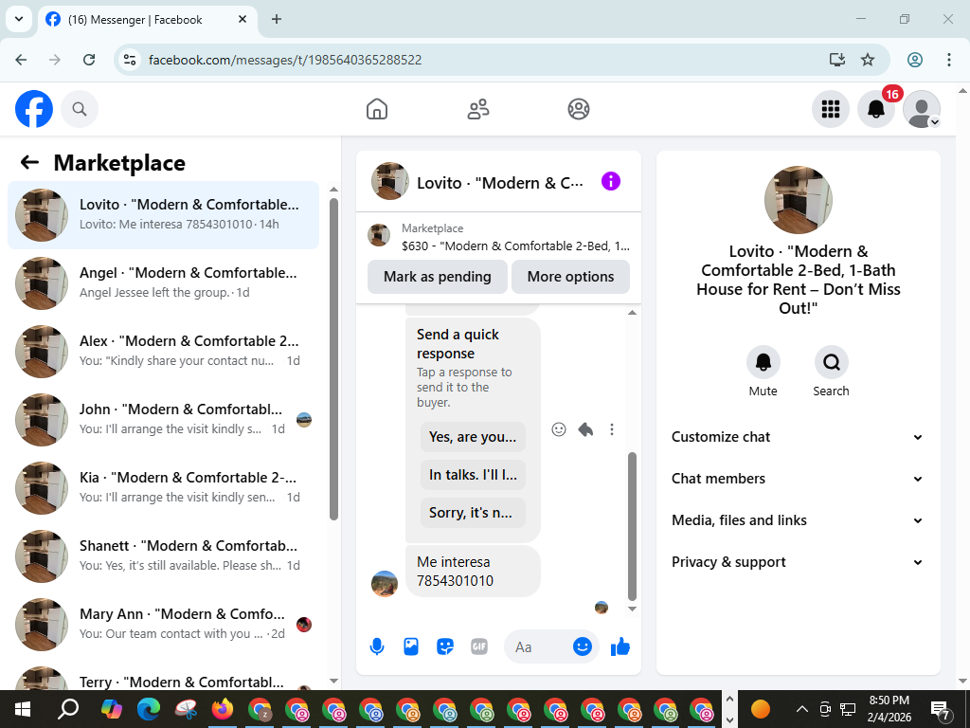Open Windows notification center showing 7
The image size is (970, 728).
(941, 709)
